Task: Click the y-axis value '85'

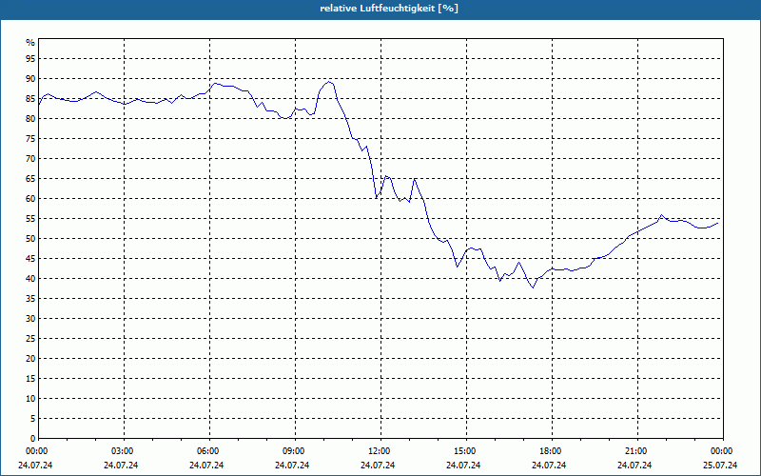Action: coord(30,99)
